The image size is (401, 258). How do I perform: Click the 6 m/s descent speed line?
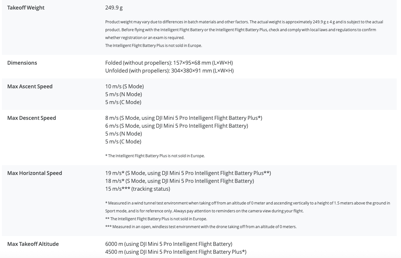(176, 126)
